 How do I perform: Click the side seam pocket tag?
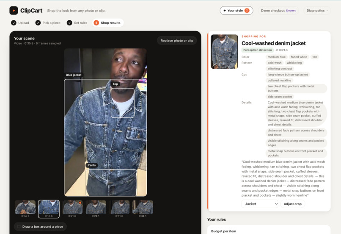pos(280,97)
